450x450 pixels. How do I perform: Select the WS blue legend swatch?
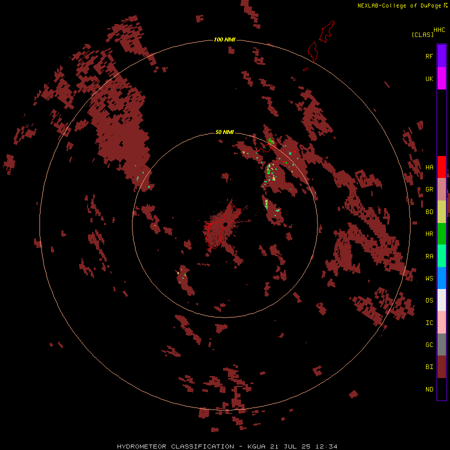(441, 278)
